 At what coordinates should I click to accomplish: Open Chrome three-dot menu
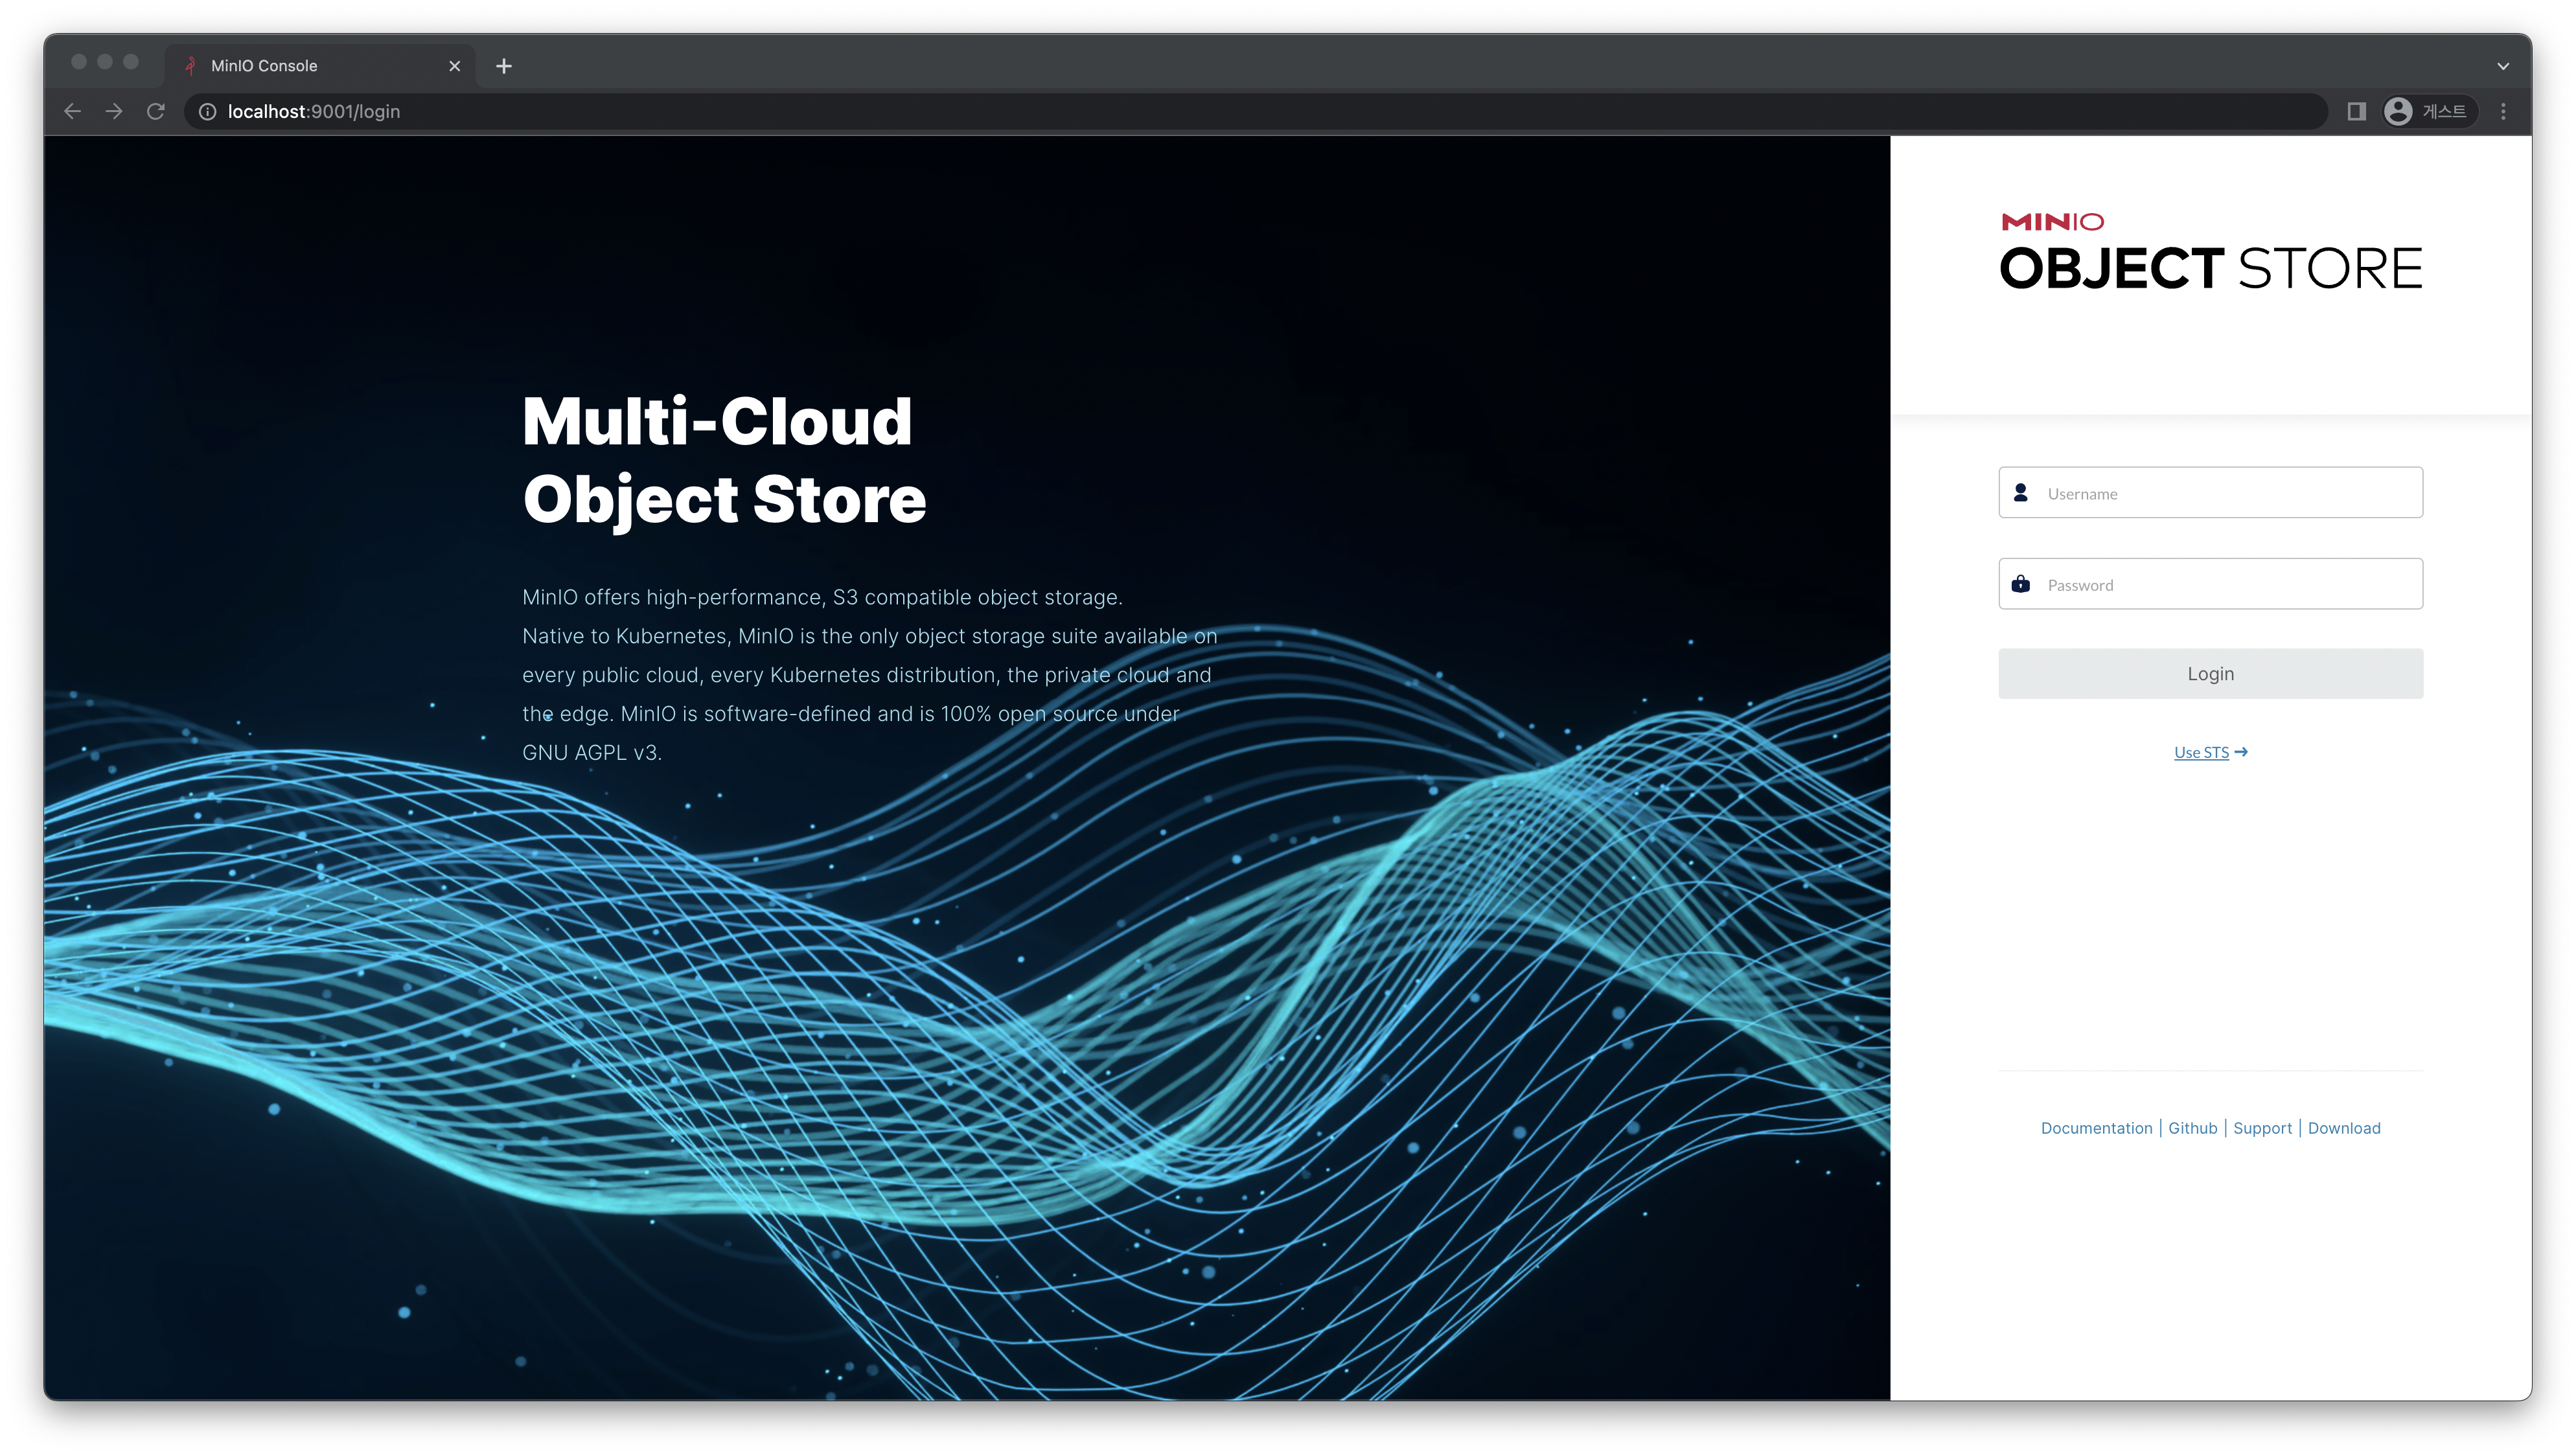(2503, 111)
